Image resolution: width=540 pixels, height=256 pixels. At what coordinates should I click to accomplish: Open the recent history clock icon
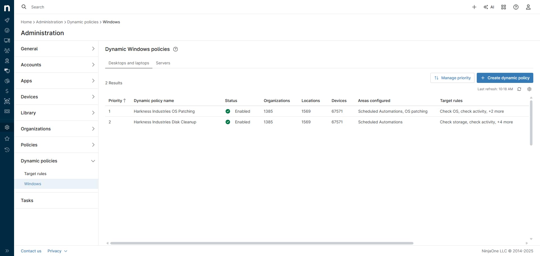click(x=7, y=150)
